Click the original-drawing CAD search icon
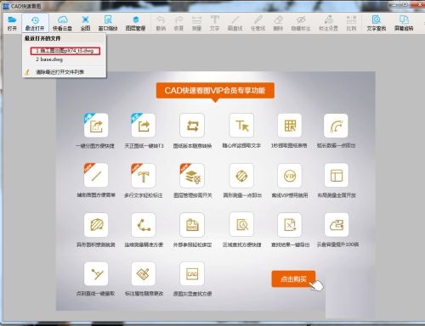Image resolution: width=425 pixels, height=326 pixels. [192, 274]
